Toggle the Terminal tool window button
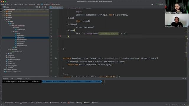Screen dimensions: 189x106 point(87,103)
